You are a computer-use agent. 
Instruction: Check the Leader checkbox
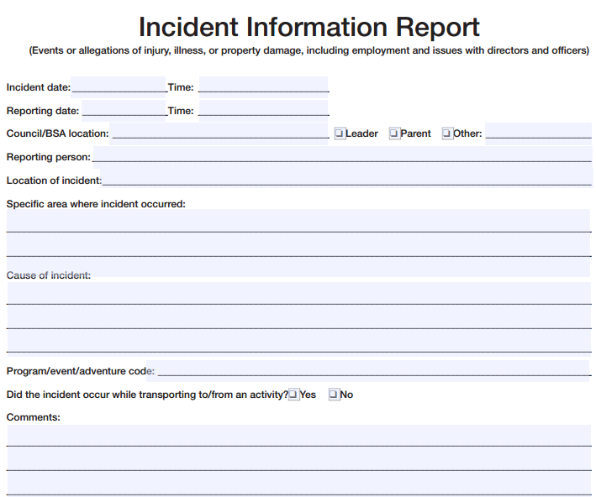[340, 133]
